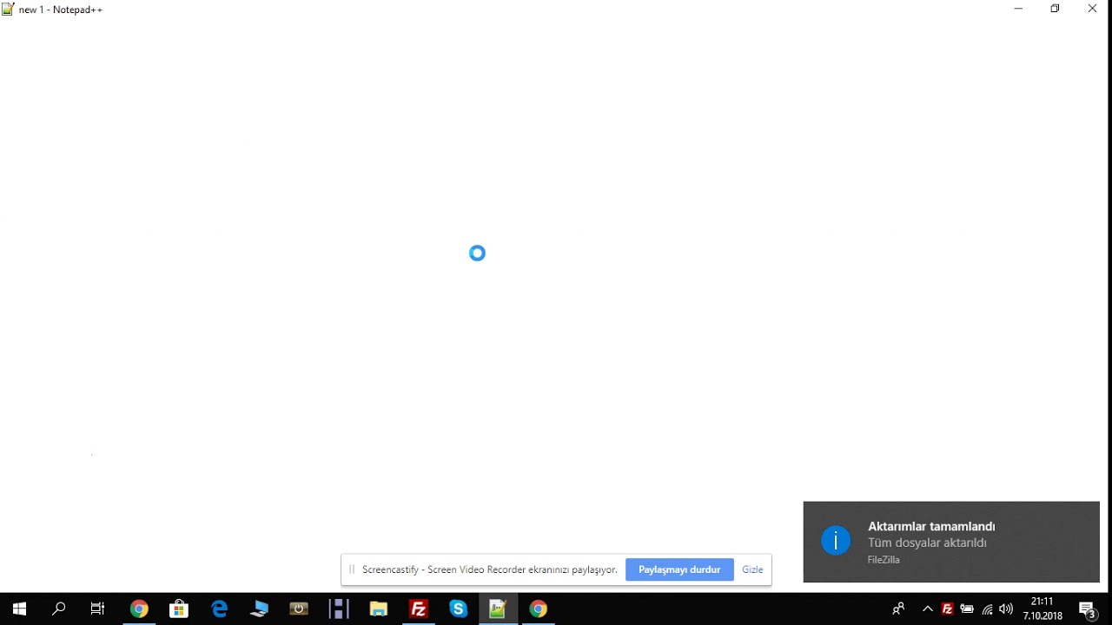This screenshot has height=625, width=1112.
Task: Open Skype from taskbar
Action: pyautogui.click(x=459, y=609)
